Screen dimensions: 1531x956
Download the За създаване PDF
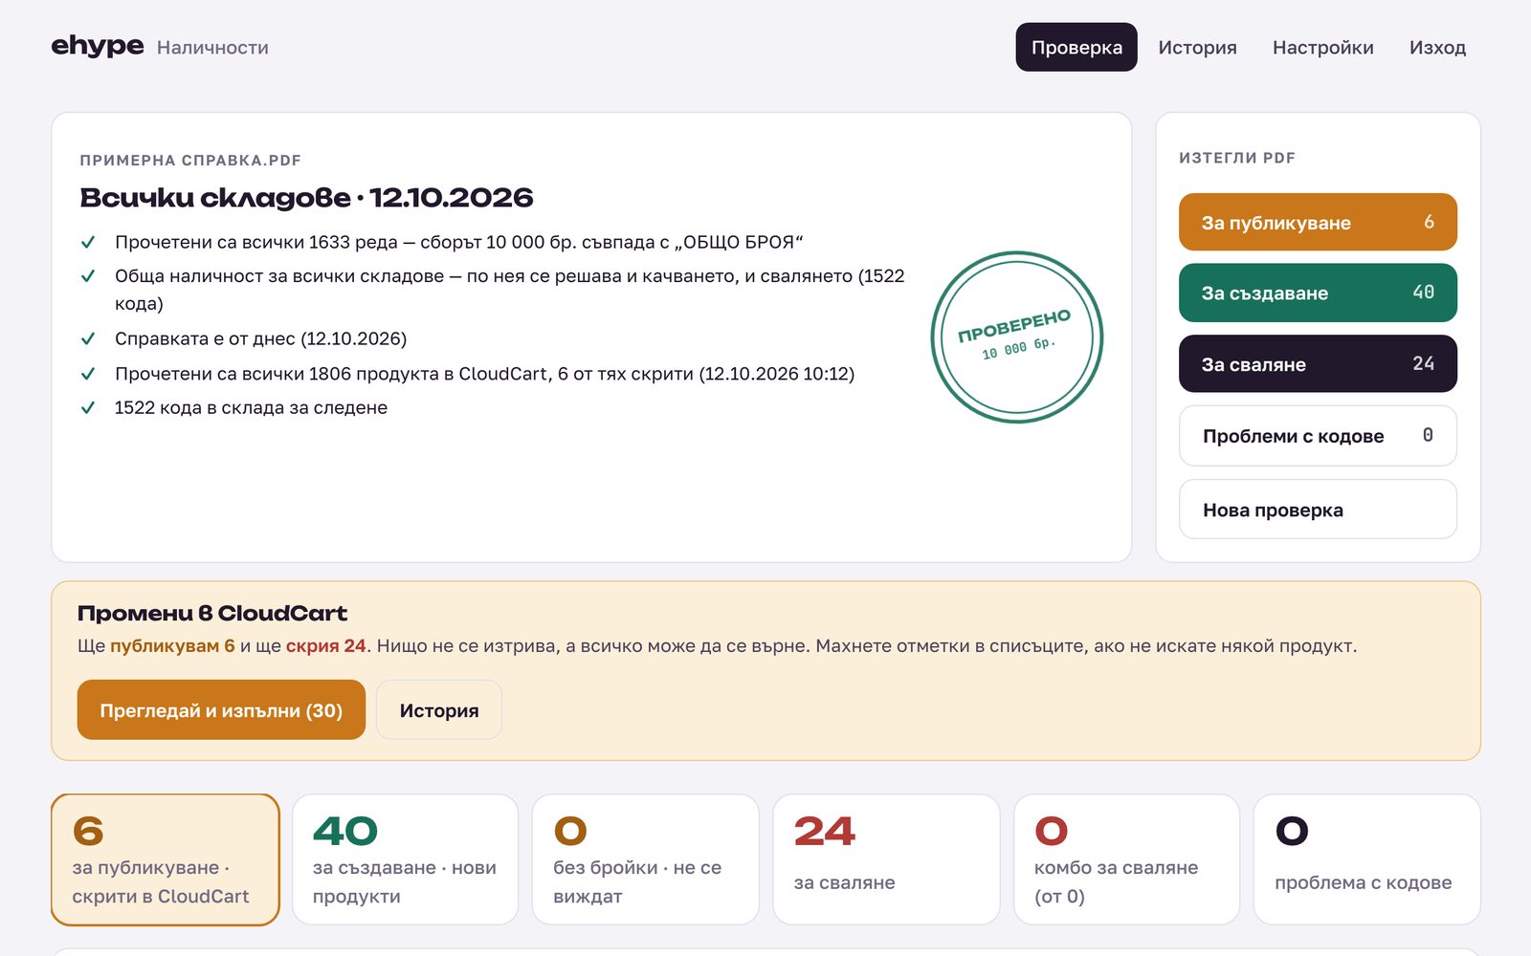(1318, 293)
